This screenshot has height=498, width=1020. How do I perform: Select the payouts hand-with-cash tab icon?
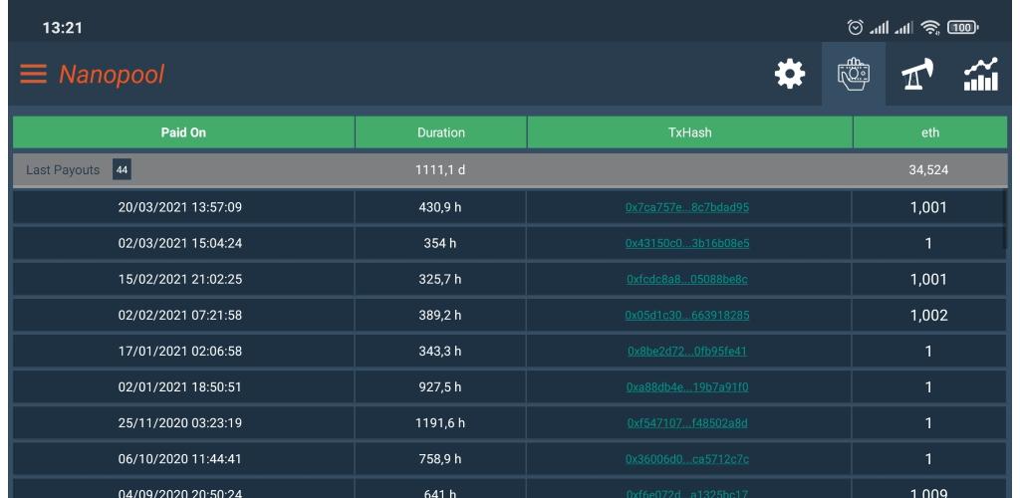tap(854, 75)
